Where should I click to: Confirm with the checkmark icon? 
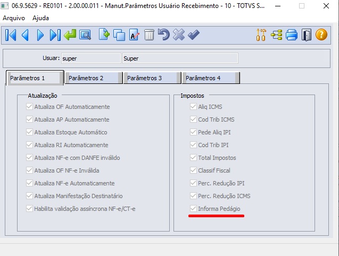click(x=194, y=35)
